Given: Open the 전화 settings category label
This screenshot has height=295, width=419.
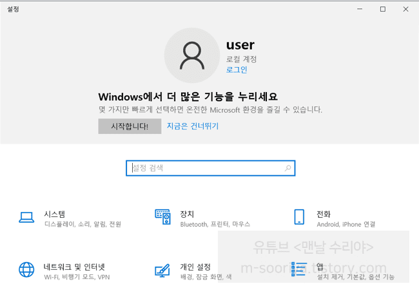Looking at the screenshot, I should pos(324,214).
